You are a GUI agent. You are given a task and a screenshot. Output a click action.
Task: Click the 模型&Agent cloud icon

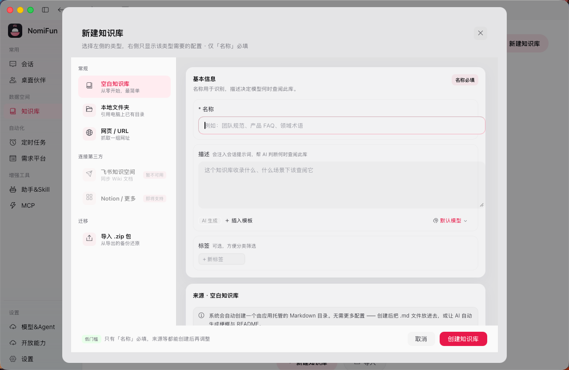click(x=13, y=327)
